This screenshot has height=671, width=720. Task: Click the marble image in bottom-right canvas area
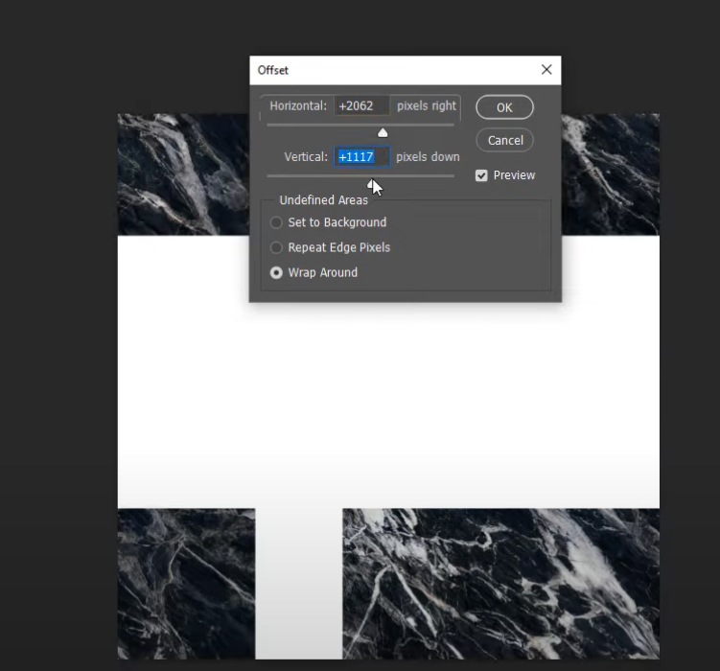[x=501, y=584]
